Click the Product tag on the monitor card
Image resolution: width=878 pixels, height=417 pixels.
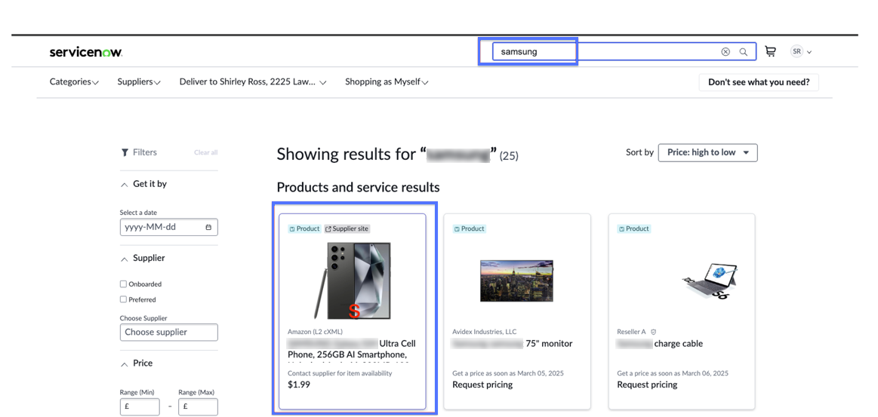pos(470,228)
